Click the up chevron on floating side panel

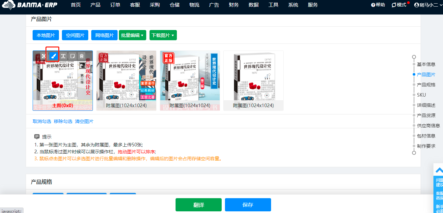click(439, 170)
